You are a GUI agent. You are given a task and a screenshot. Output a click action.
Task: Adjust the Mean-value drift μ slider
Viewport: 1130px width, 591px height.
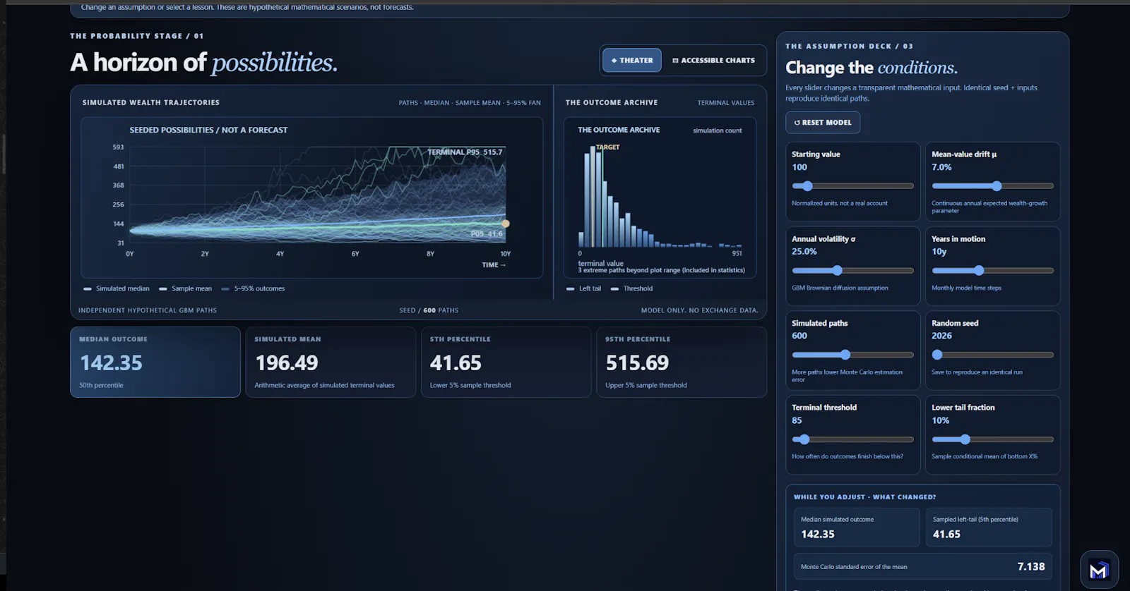click(992, 186)
